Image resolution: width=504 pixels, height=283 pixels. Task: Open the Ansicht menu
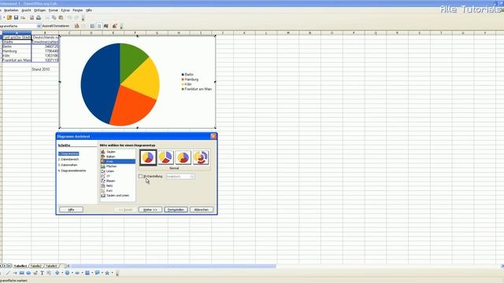tap(26, 10)
